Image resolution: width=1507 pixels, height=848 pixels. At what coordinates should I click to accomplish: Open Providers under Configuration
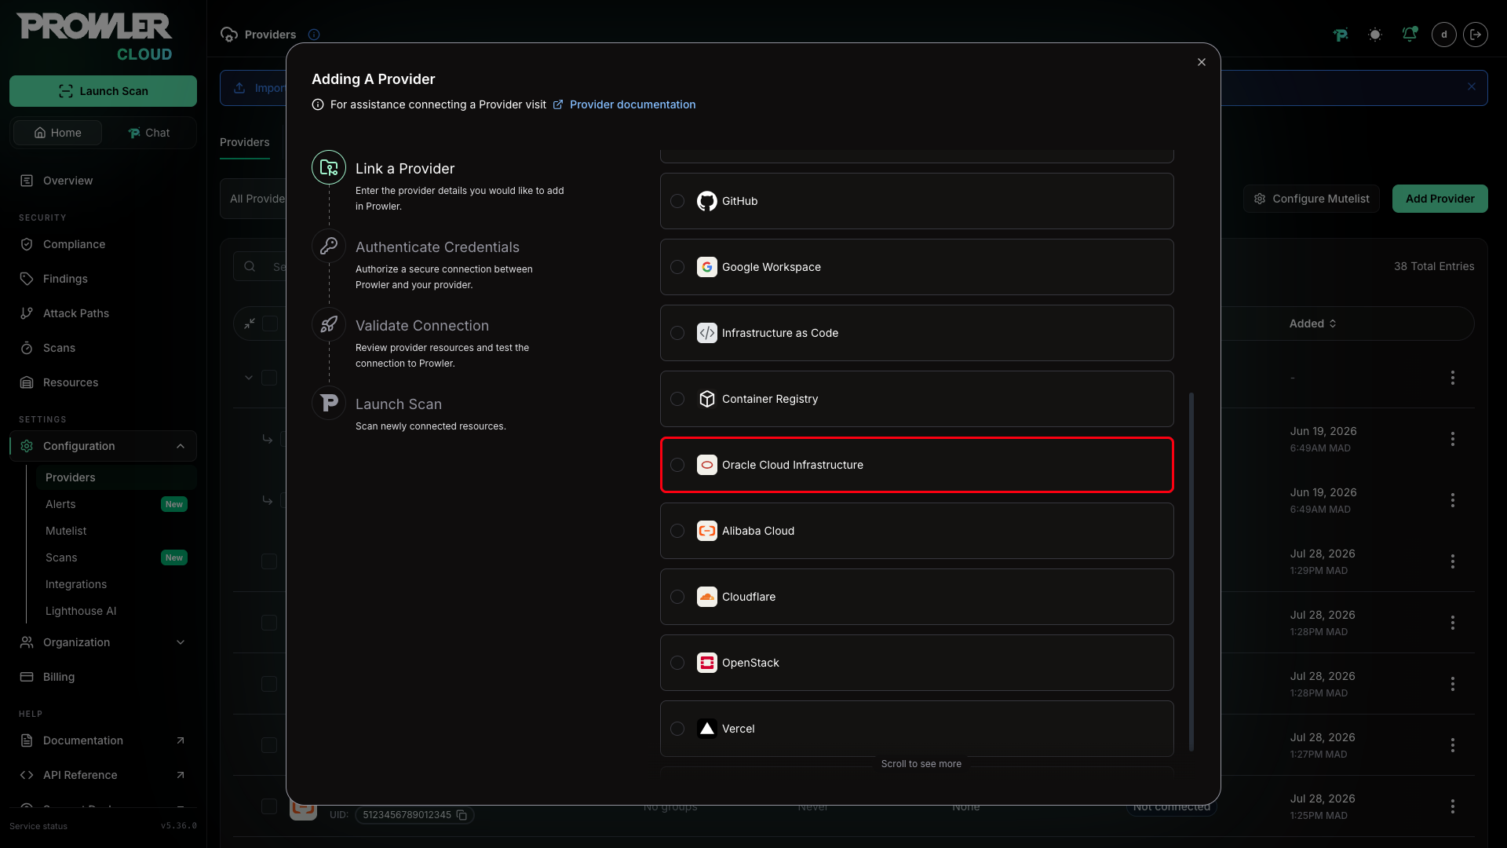[x=116, y=477]
